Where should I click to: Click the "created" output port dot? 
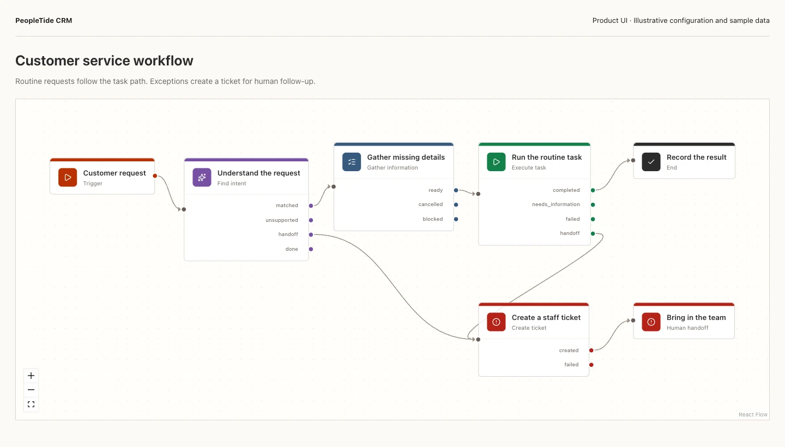tap(591, 351)
